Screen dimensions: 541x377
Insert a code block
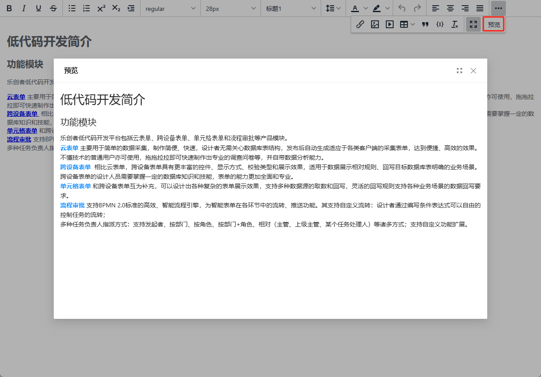coord(440,24)
